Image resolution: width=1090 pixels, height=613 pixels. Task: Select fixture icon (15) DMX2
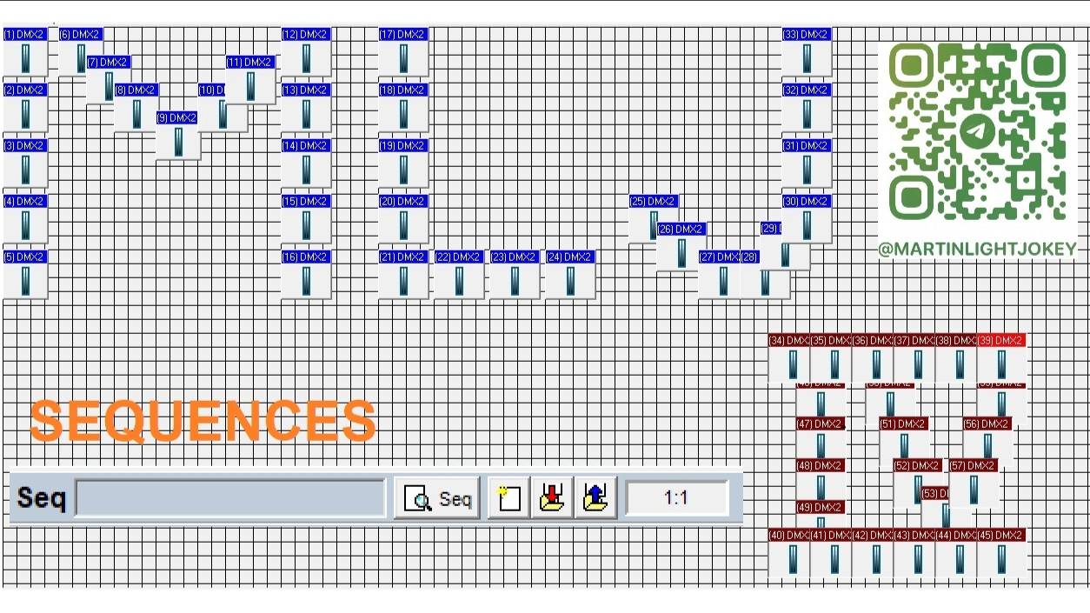click(306, 219)
